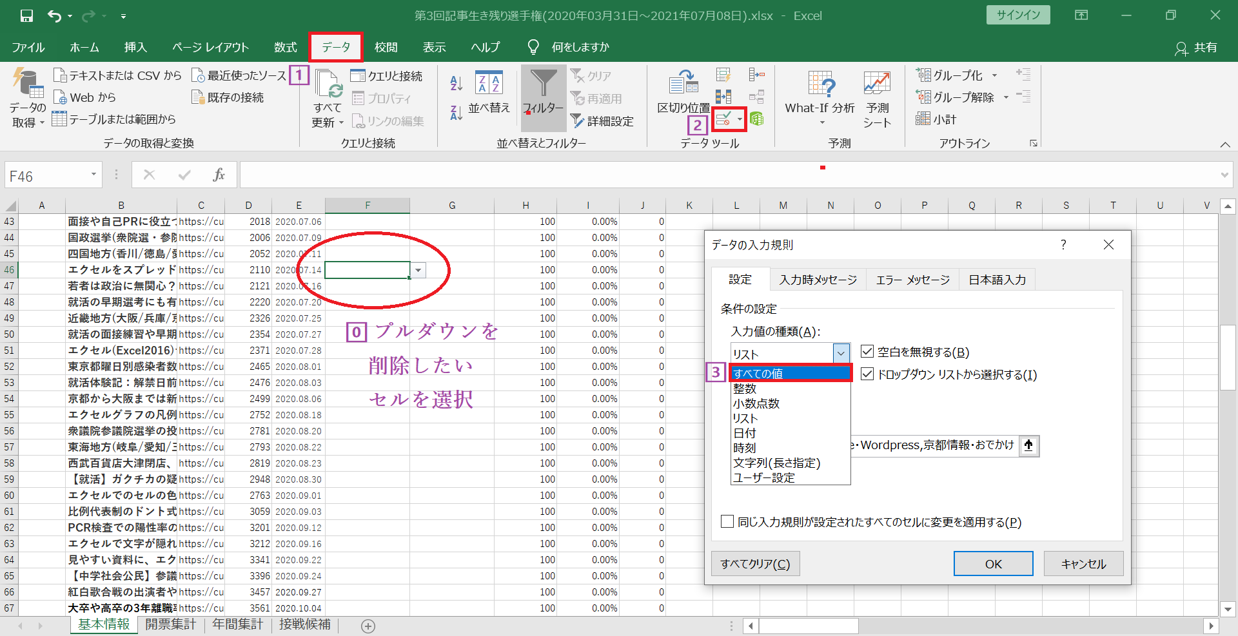Image resolution: width=1238 pixels, height=636 pixels.
Task: Select ユーザー設定 in validation type list
Action: 791,477
